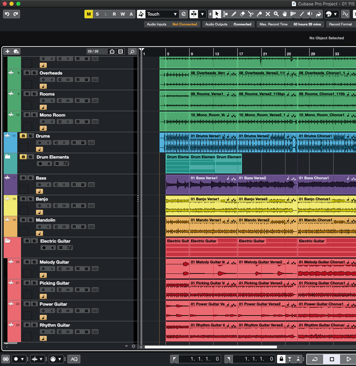
Task: Collapse the Electric Guitar folder track
Action: pos(7,241)
